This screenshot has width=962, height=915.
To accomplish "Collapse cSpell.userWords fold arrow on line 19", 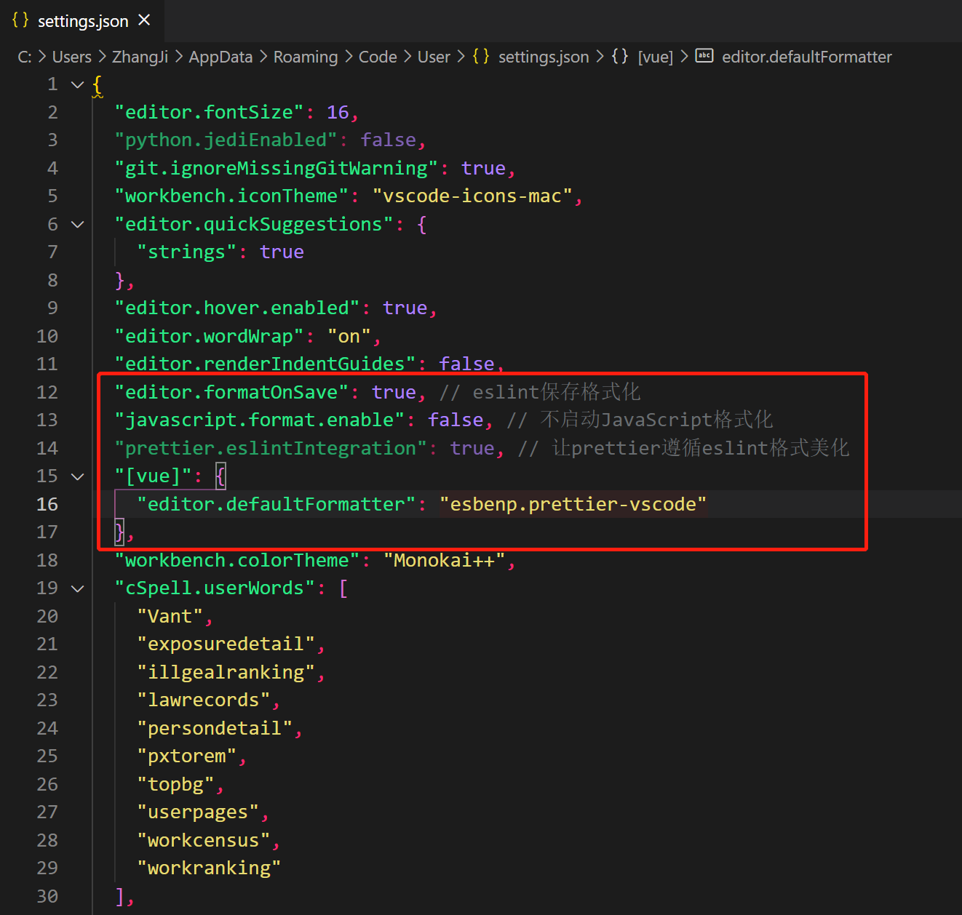I will click(78, 588).
